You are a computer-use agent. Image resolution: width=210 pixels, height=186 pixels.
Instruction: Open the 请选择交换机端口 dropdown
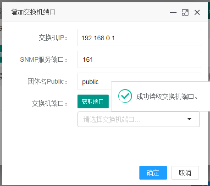(138, 119)
